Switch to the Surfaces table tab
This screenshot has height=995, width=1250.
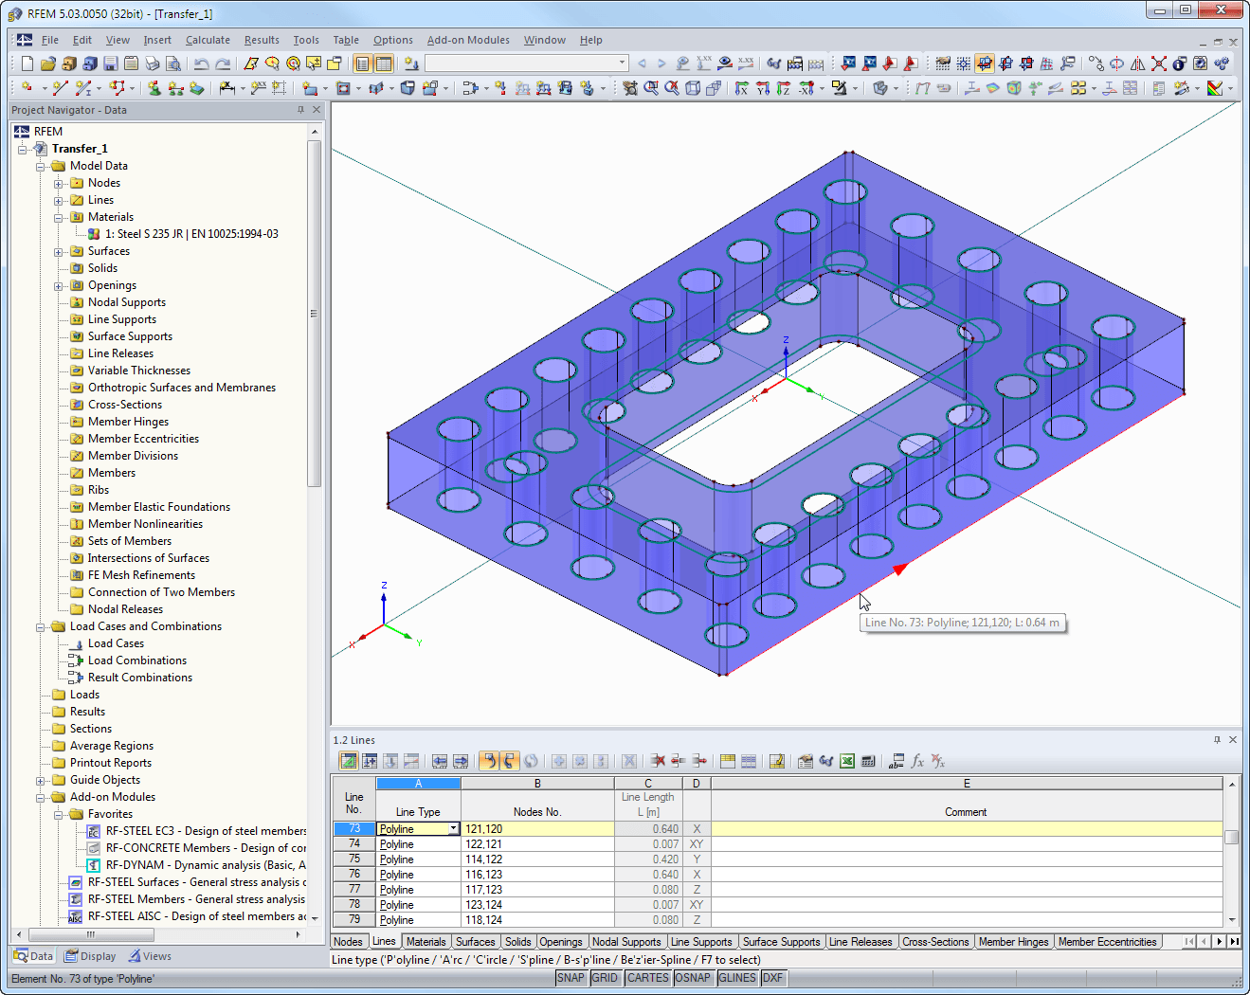[475, 942]
